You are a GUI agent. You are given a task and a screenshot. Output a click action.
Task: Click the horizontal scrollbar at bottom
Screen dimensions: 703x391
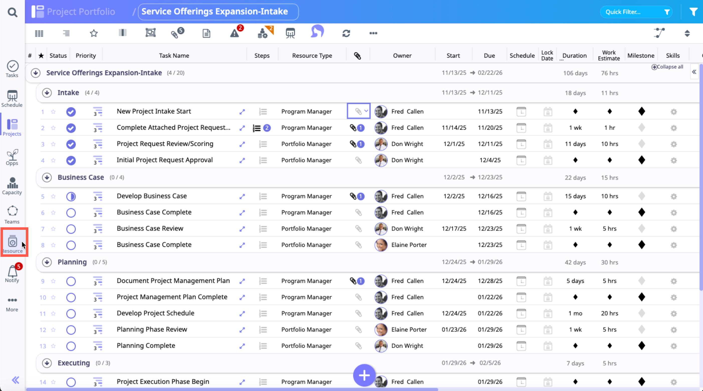(232, 389)
